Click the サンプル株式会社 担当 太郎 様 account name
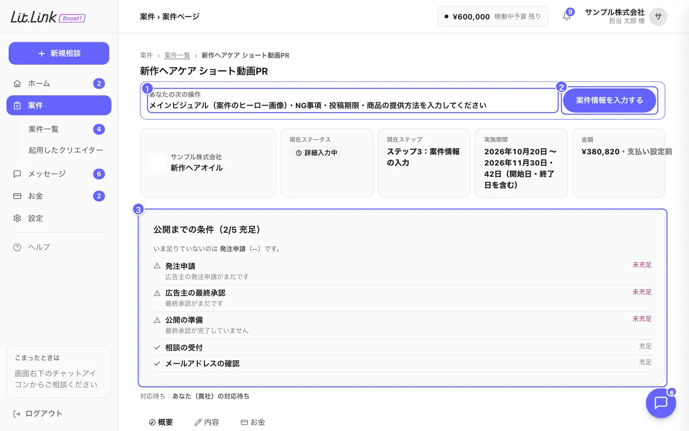 click(615, 16)
